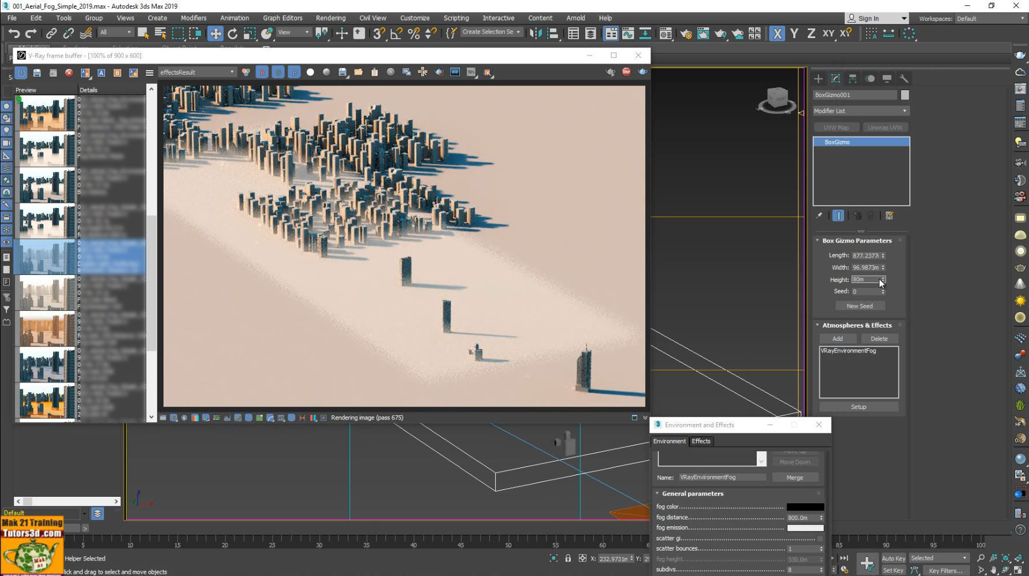Viewport: 1029px width, 576px height.
Task: Click the Merge button
Action: (794, 478)
